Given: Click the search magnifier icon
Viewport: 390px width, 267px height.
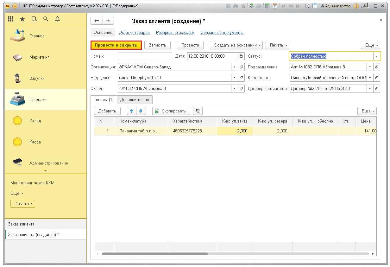Looking at the screenshot, I should tap(46, 19).
